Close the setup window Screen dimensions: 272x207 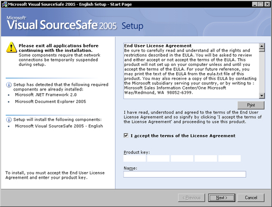(x=267, y=4)
